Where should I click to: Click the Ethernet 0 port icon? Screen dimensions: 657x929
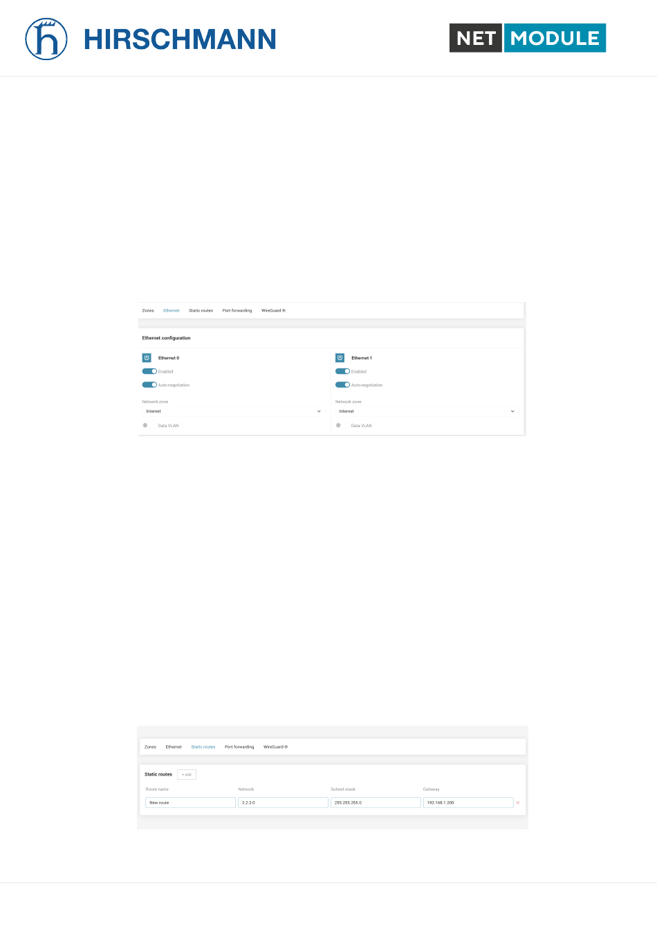point(147,358)
